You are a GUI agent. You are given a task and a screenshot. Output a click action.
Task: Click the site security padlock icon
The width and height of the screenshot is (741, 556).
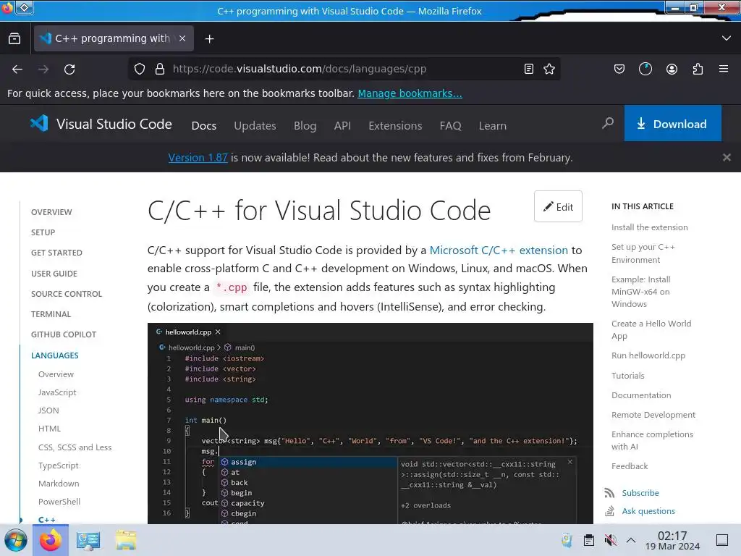160,69
